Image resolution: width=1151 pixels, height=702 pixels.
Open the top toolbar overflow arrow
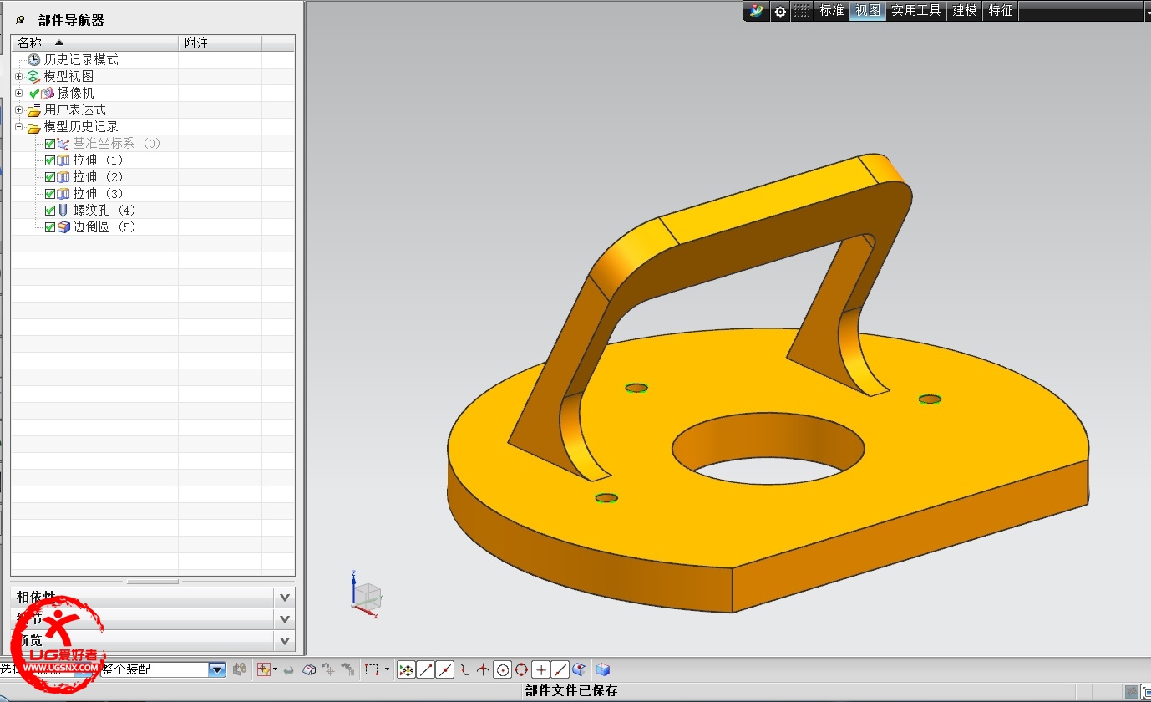click(x=1148, y=12)
